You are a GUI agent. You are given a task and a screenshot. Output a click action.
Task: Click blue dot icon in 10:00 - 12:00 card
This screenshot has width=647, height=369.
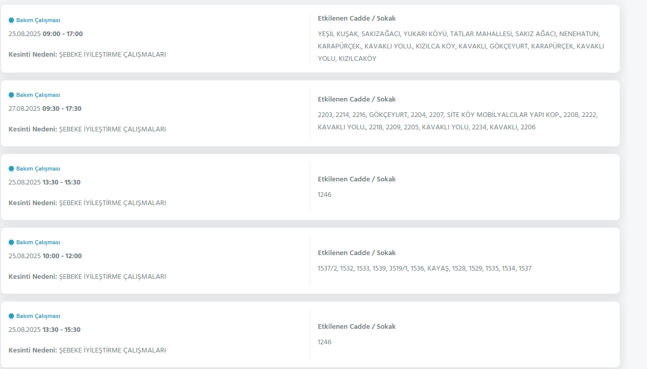click(11, 242)
